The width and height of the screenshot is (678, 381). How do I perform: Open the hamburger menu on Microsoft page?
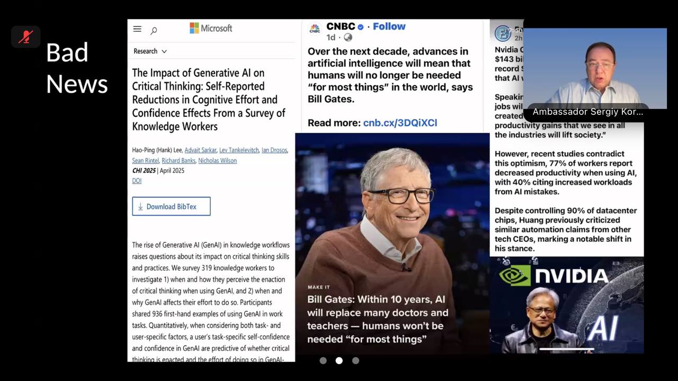click(137, 29)
